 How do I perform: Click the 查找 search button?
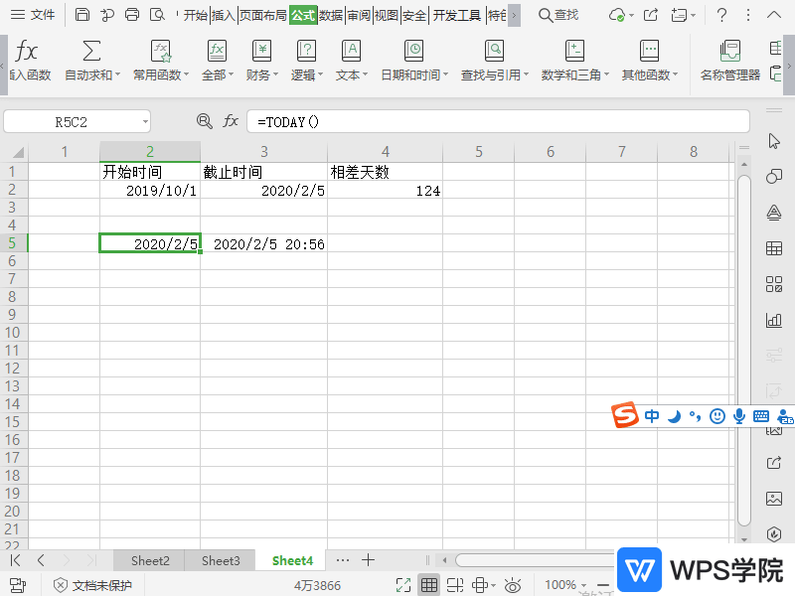(558, 15)
